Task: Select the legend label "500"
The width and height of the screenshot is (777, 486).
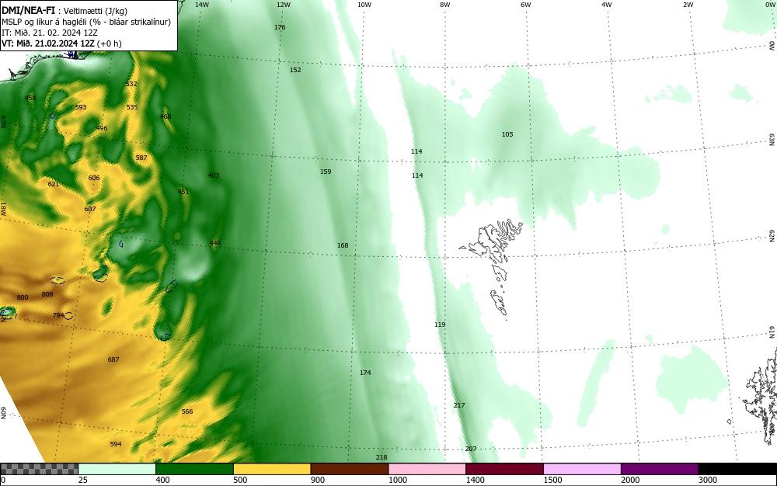Action: 240,480
